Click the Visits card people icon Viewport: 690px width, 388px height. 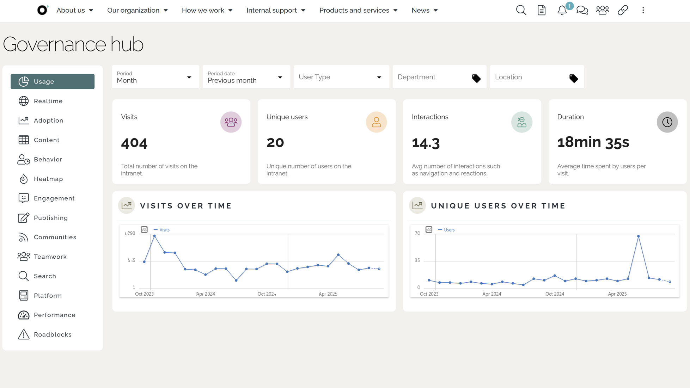click(231, 122)
